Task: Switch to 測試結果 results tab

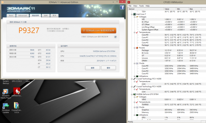Action: click(x=35, y=15)
